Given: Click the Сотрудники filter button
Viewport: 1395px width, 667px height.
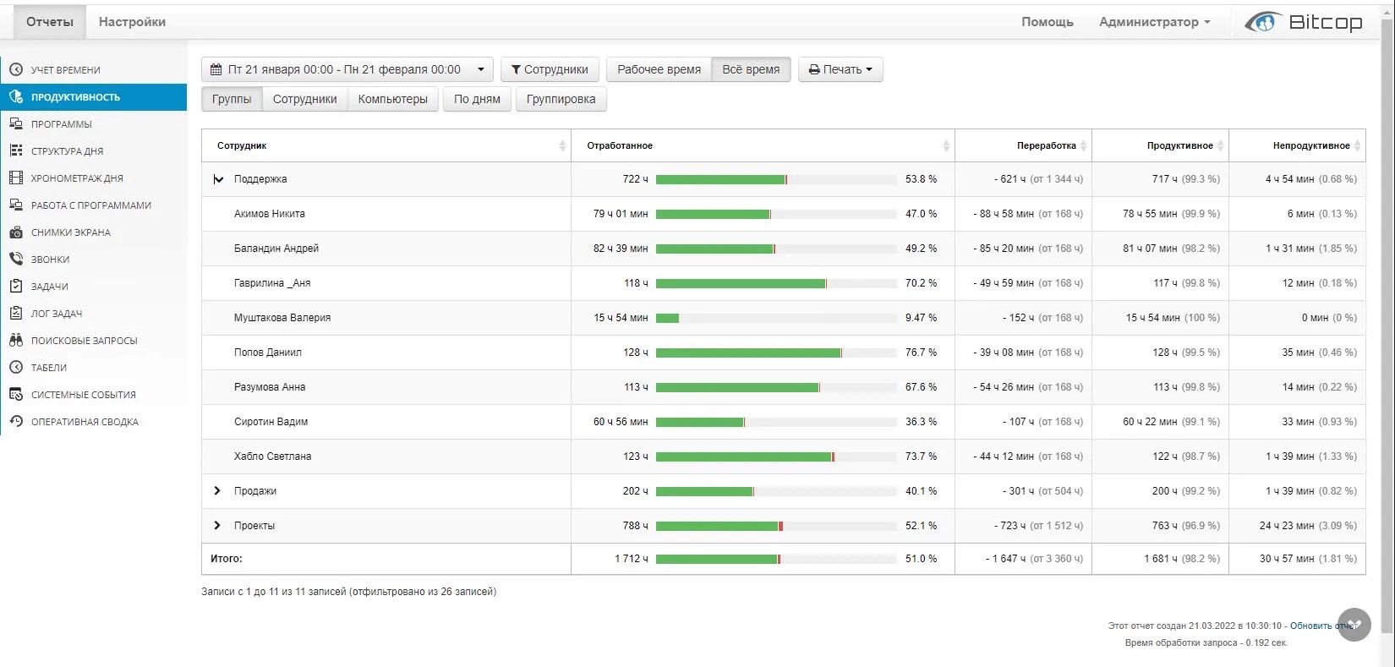Looking at the screenshot, I should coord(550,69).
